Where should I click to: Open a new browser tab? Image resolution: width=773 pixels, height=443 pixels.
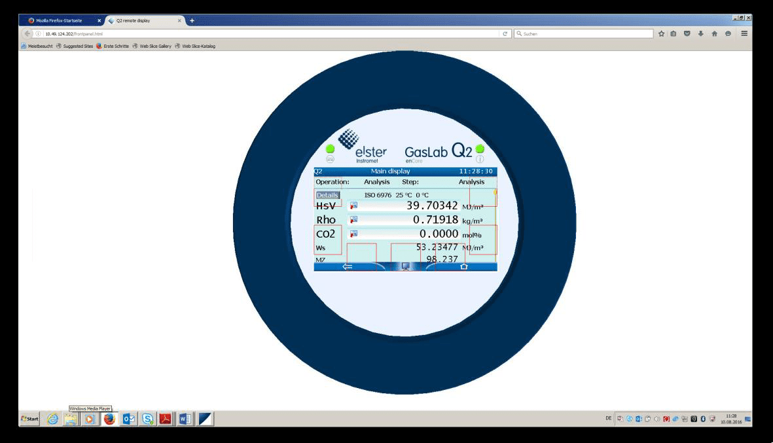[x=192, y=20]
